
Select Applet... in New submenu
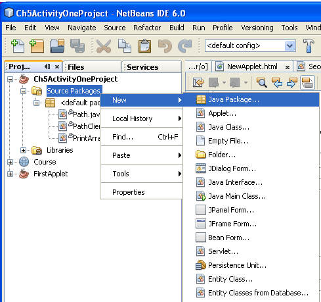pos(251,113)
